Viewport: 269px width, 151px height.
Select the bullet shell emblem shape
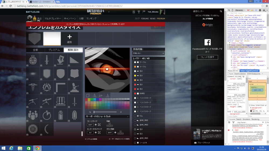[75, 115]
